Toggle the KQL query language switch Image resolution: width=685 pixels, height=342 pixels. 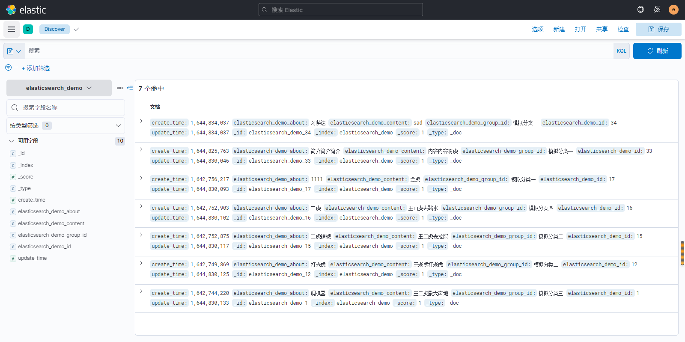click(621, 51)
